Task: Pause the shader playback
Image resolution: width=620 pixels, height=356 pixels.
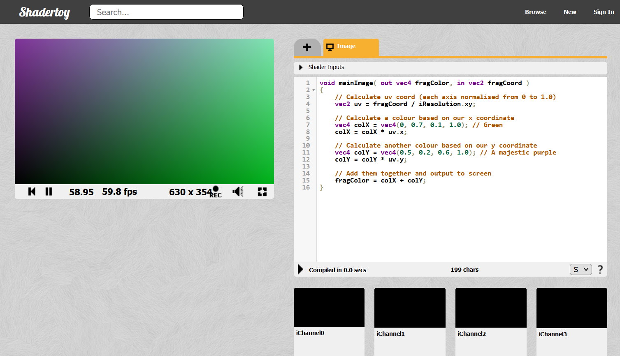Action: click(49, 192)
